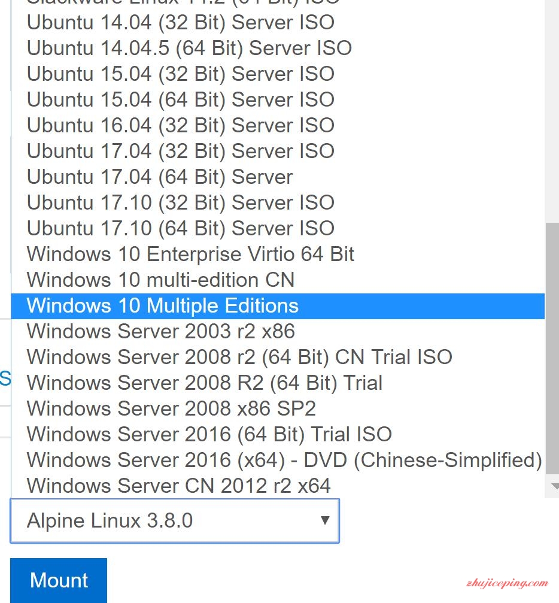Select Windows Server 2008 x86 SP2
559x603 pixels.
(x=278, y=409)
